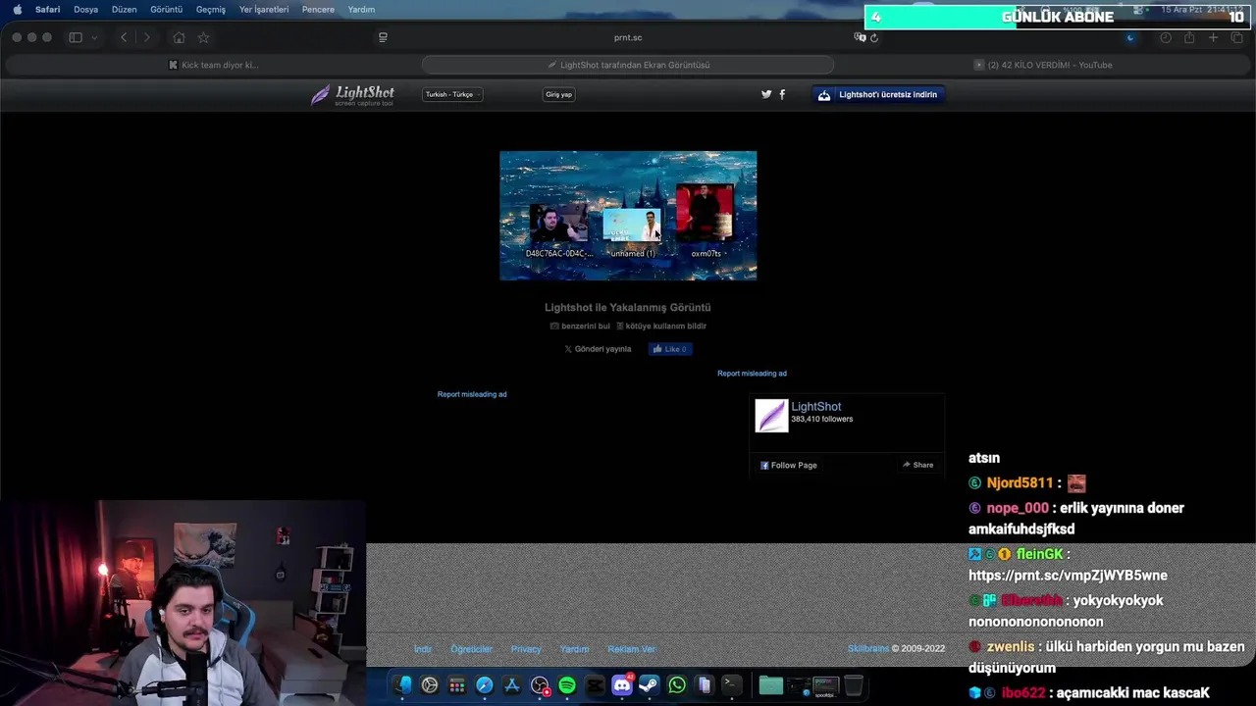Image resolution: width=1256 pixels, height=706 pixels.
Task: Click the home icon in Safari toolbar
Action: (x=179, y=37)
